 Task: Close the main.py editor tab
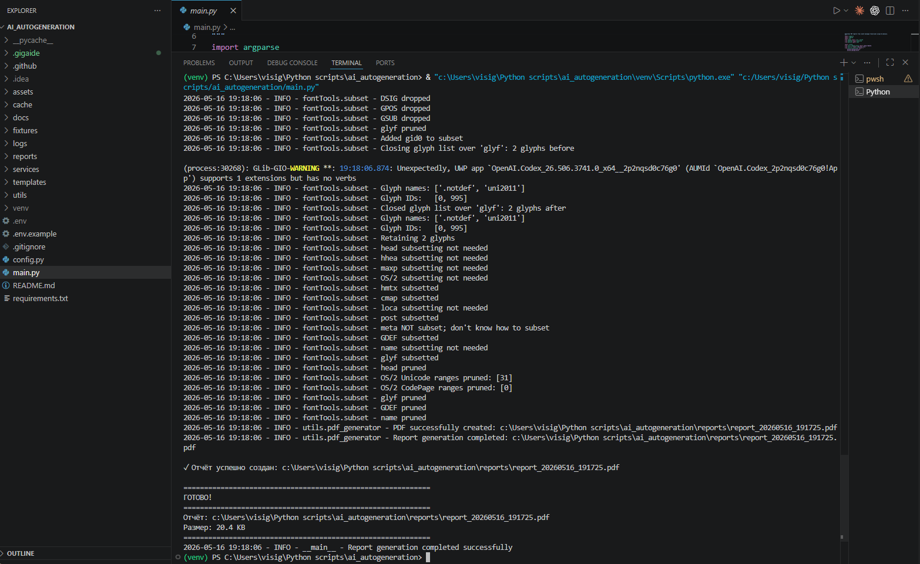233,11
